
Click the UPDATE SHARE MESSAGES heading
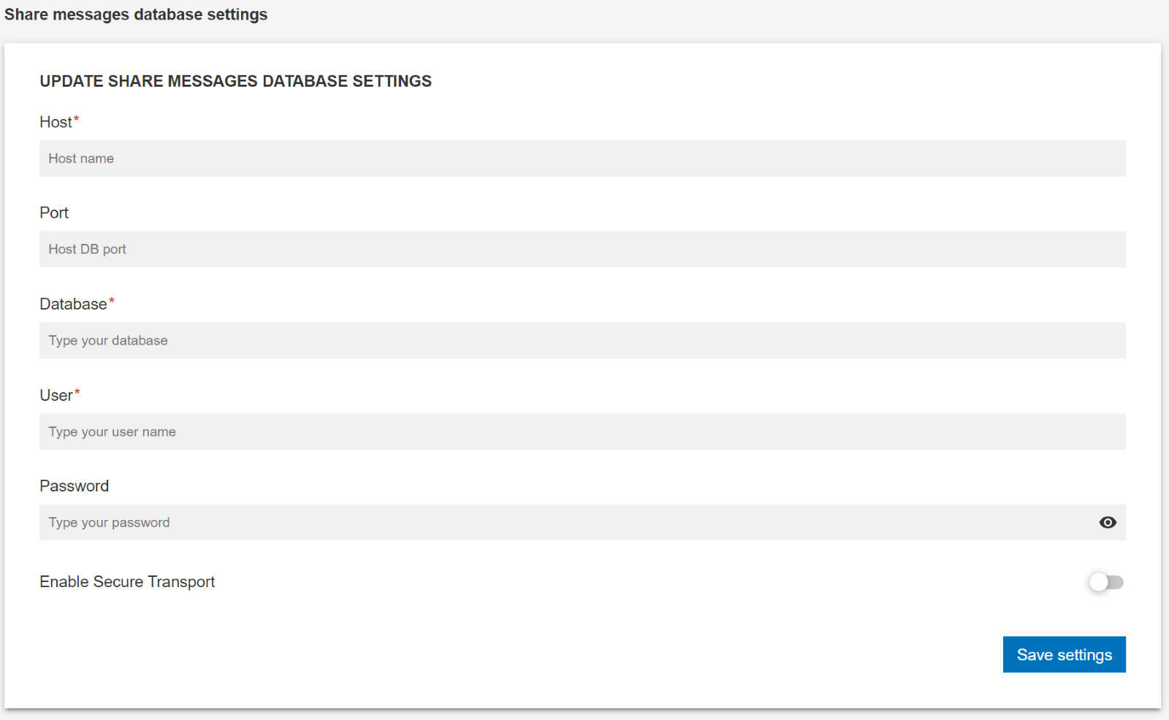235,81
